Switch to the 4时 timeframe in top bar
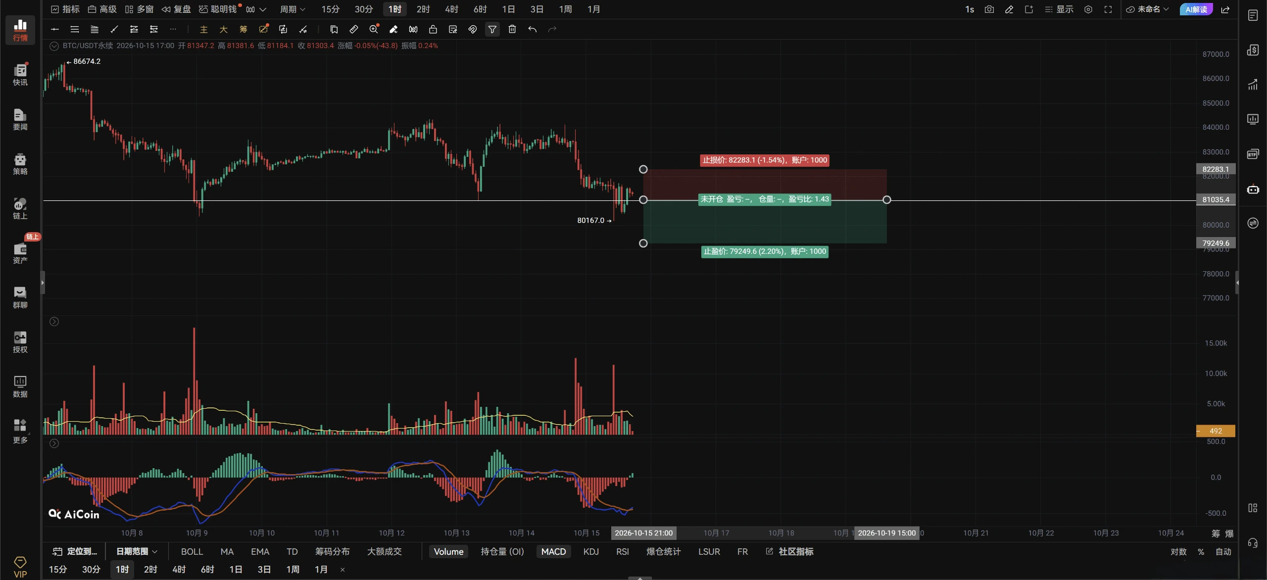This screenshot has width=1267, height=580. [x=451, y=9]
